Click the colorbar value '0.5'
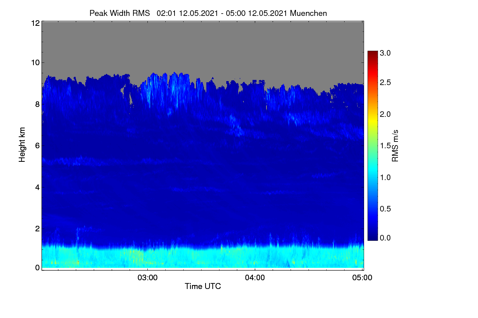This screenshot has height=318, width=478. tap(385, 209)
